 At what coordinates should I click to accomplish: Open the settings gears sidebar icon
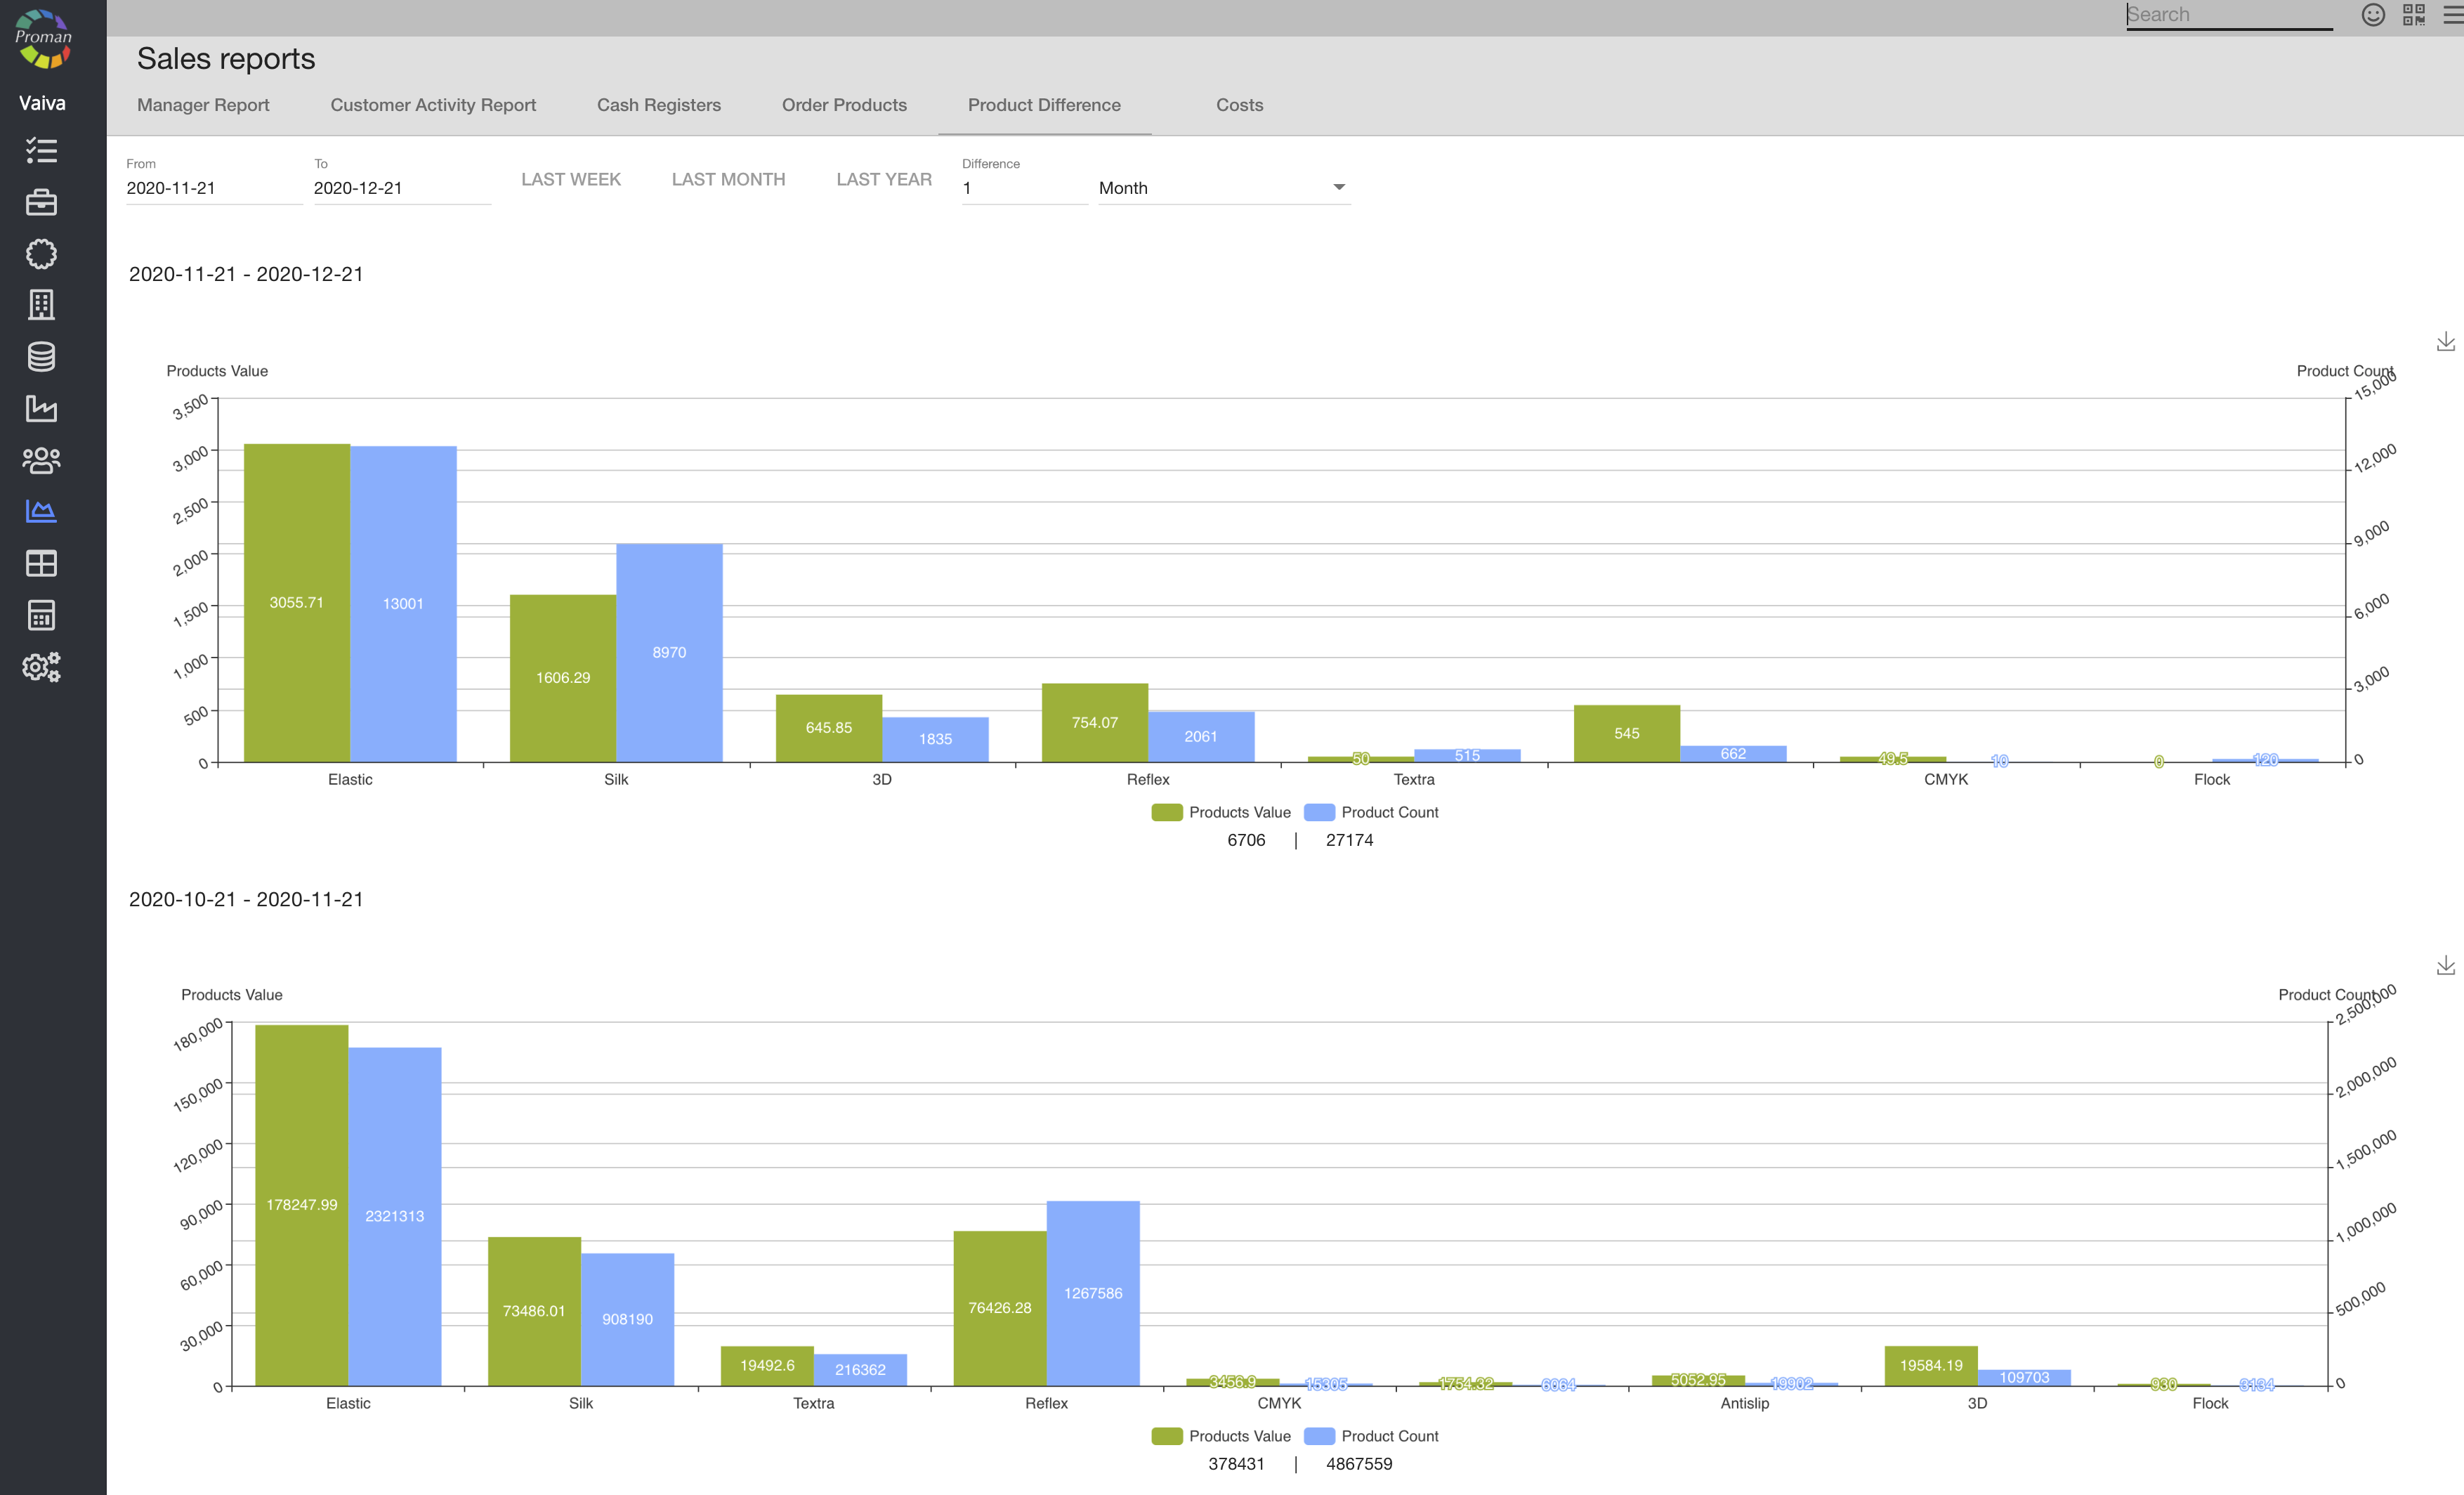coord(41,667)
